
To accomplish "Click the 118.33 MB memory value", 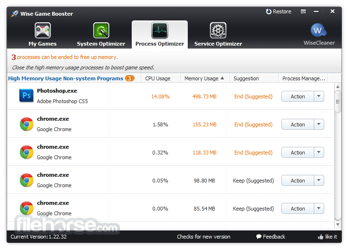I will [x=204, y=153].
